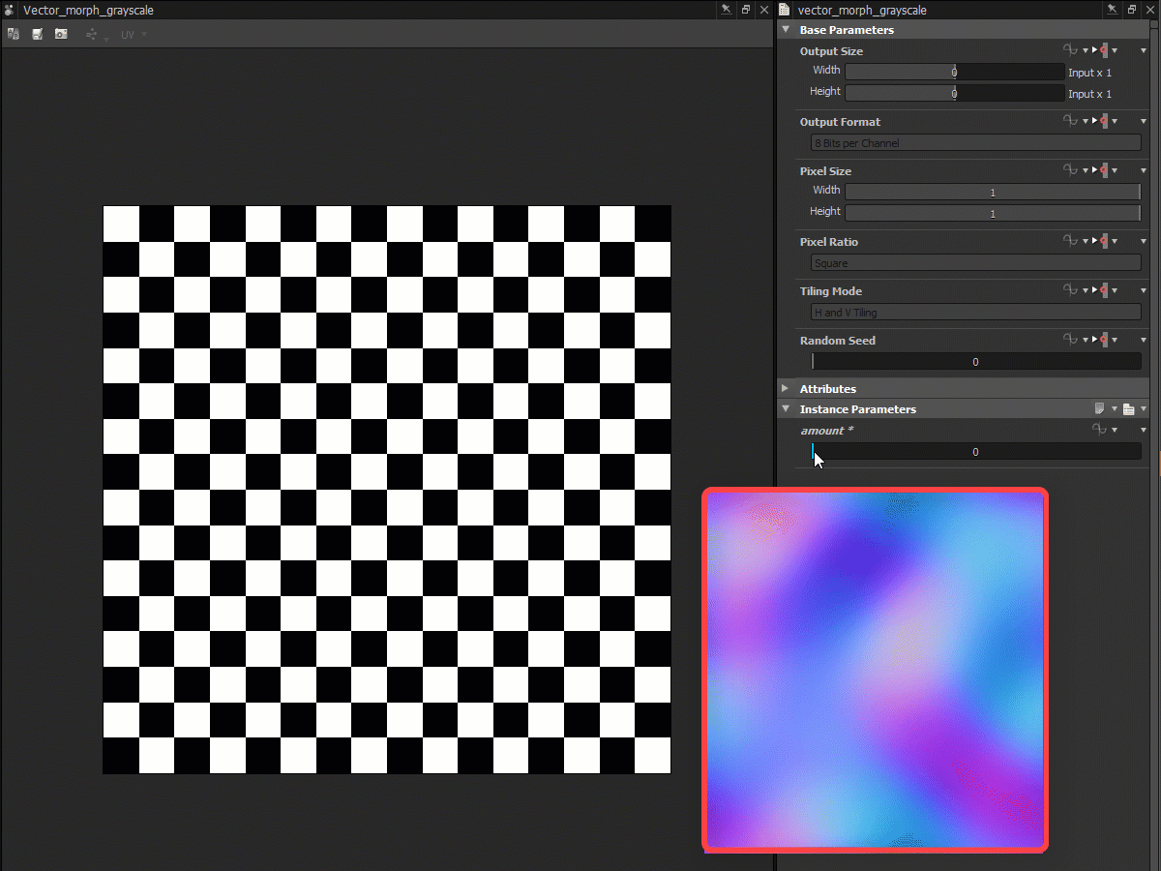The image size is (1161, 871).
Task: Open the Instance Parameters table layout icon
Action: [1128, 409]
